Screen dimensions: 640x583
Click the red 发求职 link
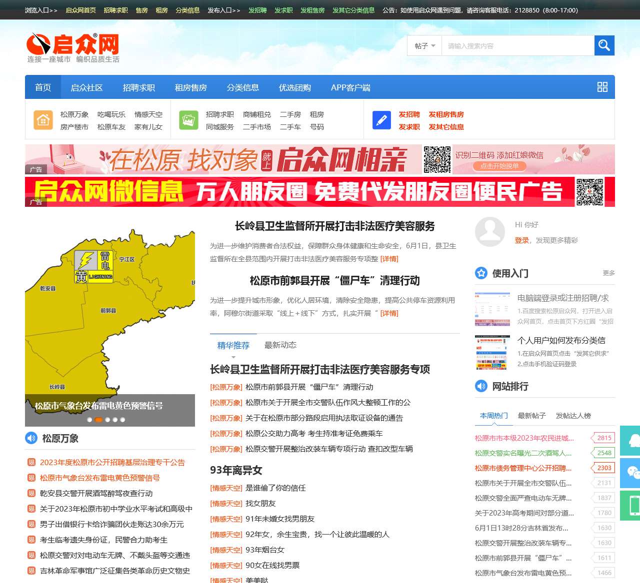(x=409, y=127)
